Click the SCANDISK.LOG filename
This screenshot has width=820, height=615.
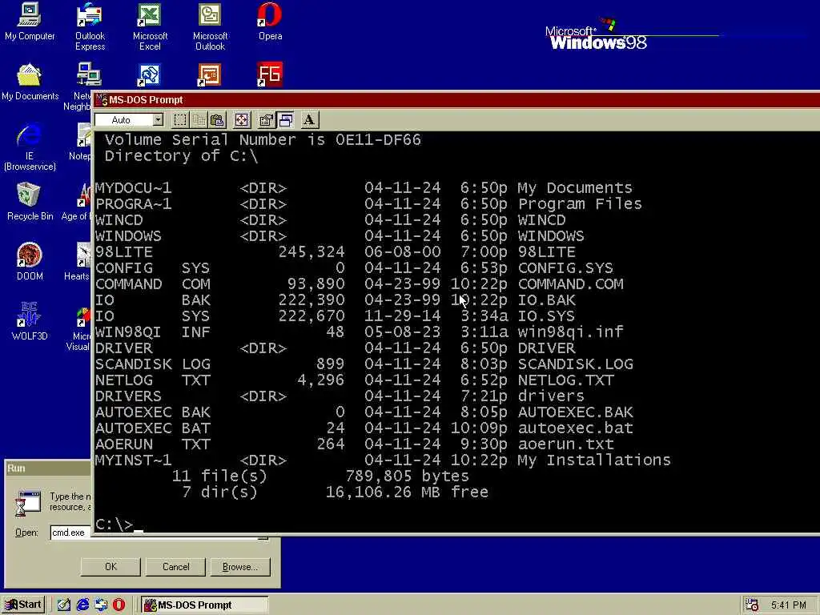[575, 364]
